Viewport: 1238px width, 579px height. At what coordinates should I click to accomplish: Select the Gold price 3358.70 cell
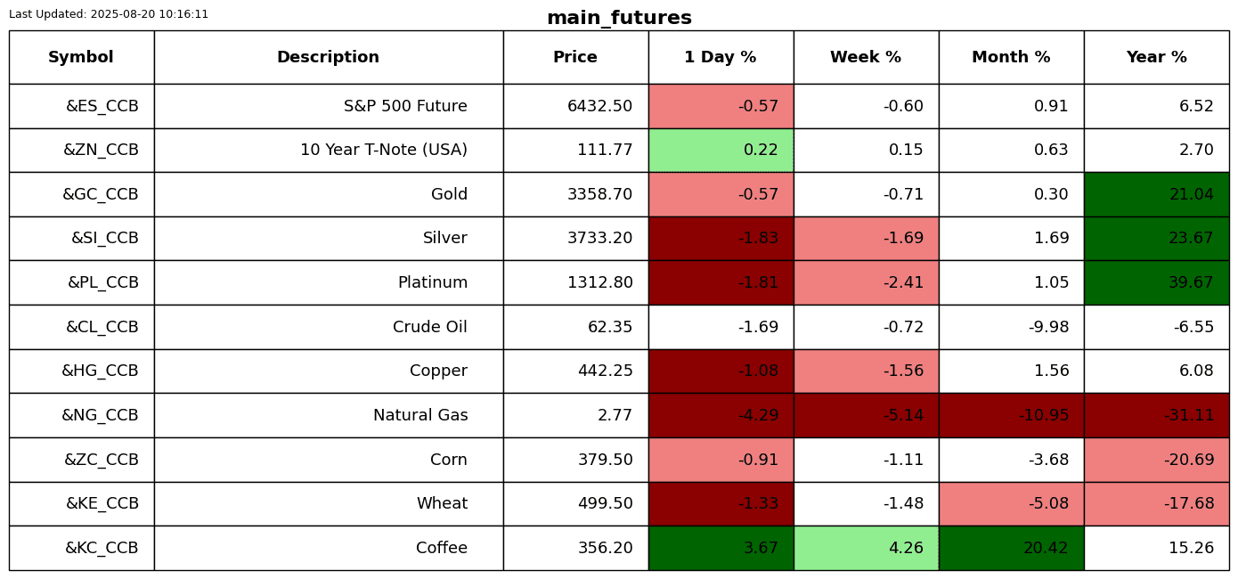point(575,194)
